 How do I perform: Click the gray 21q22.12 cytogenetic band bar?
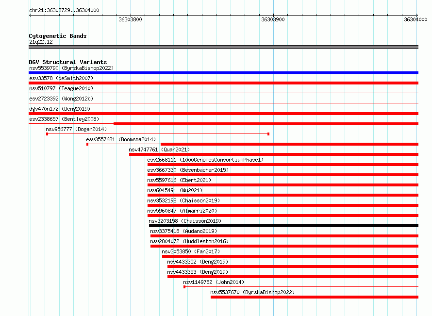223,47
